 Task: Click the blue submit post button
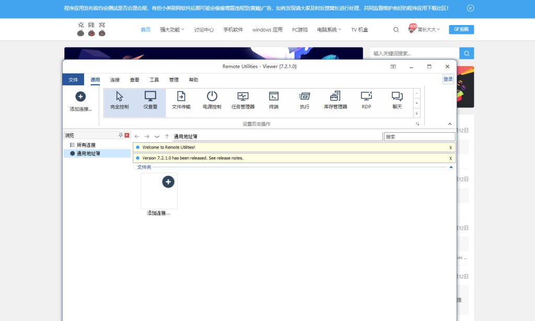(461, 30)
